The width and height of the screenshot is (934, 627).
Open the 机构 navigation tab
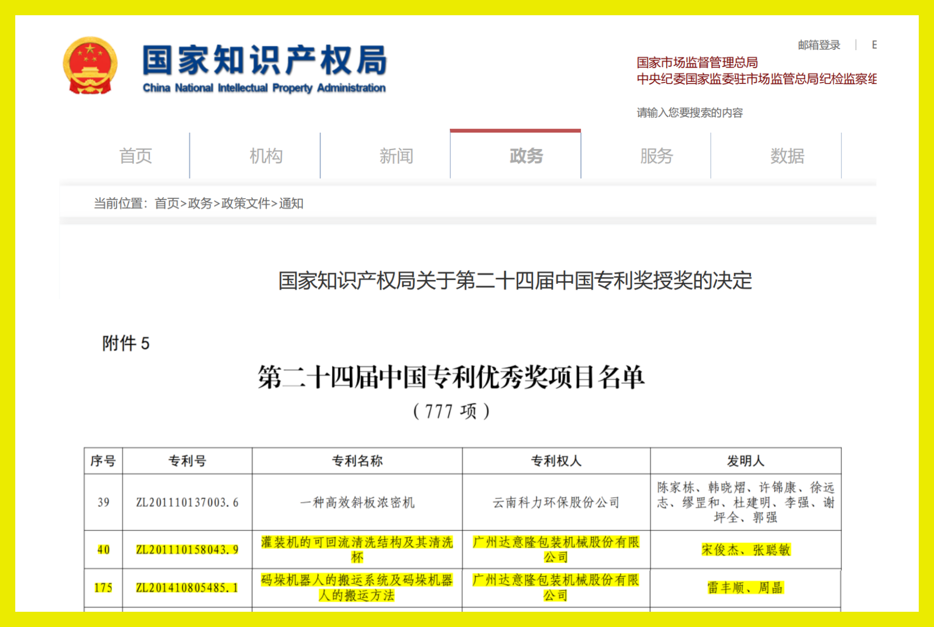click(266, 156)
